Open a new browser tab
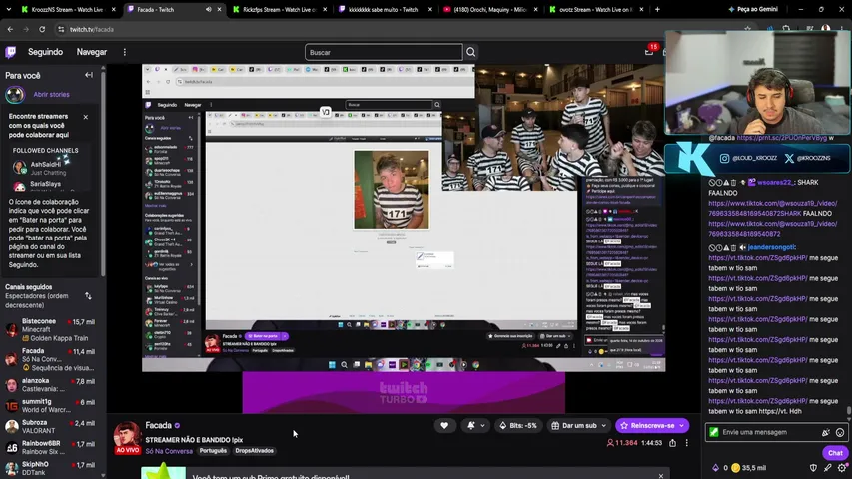This screenshot has width=852, height=479. [657, 9]
